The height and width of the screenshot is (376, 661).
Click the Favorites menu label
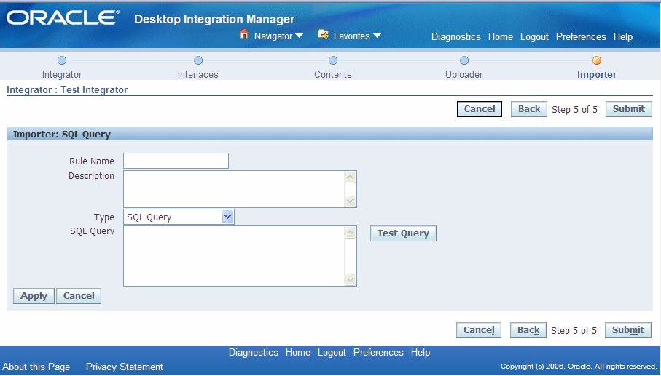pyautogui.click(x=351, y=36)
